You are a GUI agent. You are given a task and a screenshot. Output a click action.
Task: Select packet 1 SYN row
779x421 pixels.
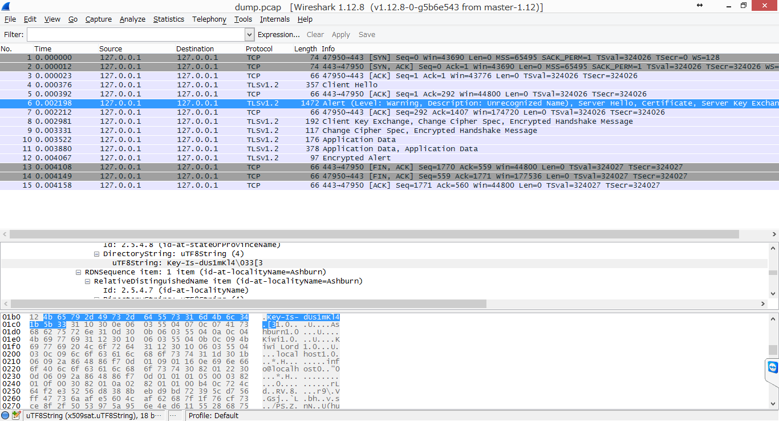pyautogui.click(x=389, y=58)
